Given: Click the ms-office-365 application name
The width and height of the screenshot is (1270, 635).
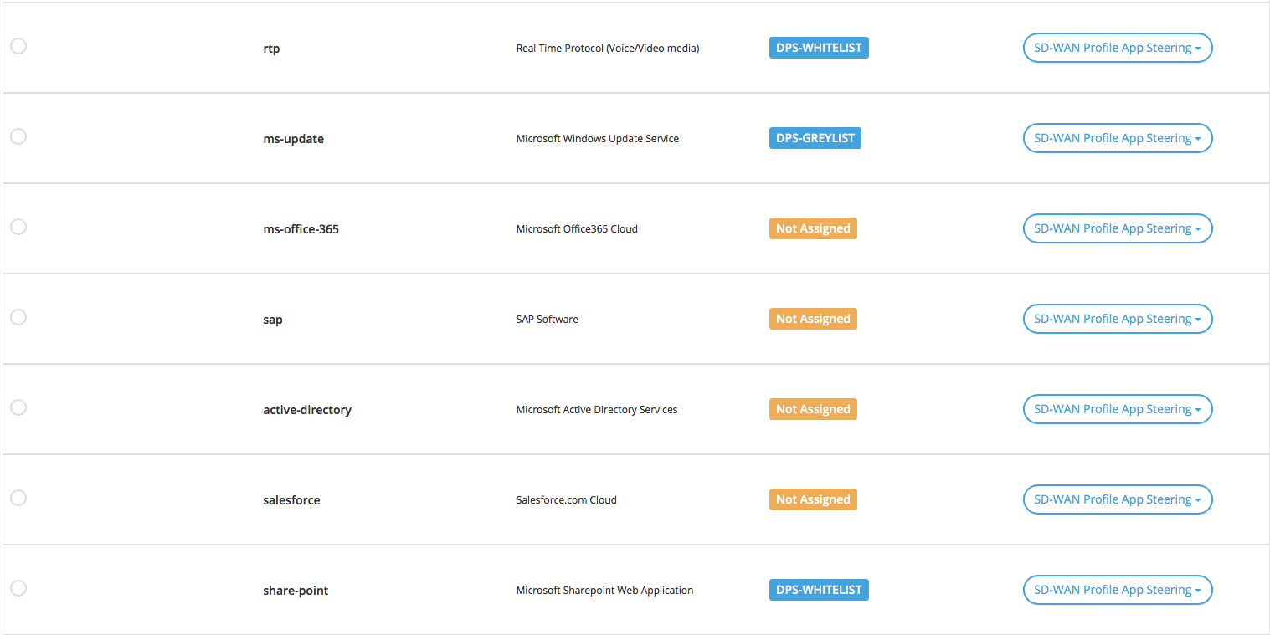Looking at the screenshot, I should [x=301, y=229].
